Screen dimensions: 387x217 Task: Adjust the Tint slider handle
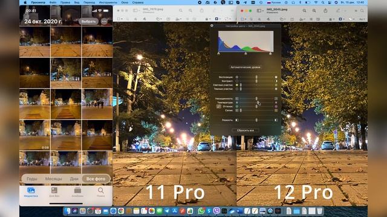pos(256,107)
